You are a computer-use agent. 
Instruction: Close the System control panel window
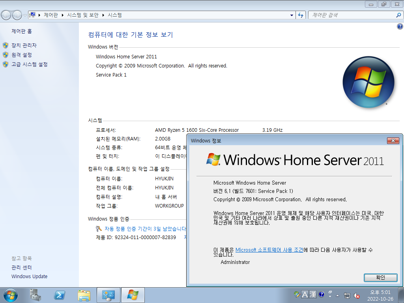tap(397, 4)
